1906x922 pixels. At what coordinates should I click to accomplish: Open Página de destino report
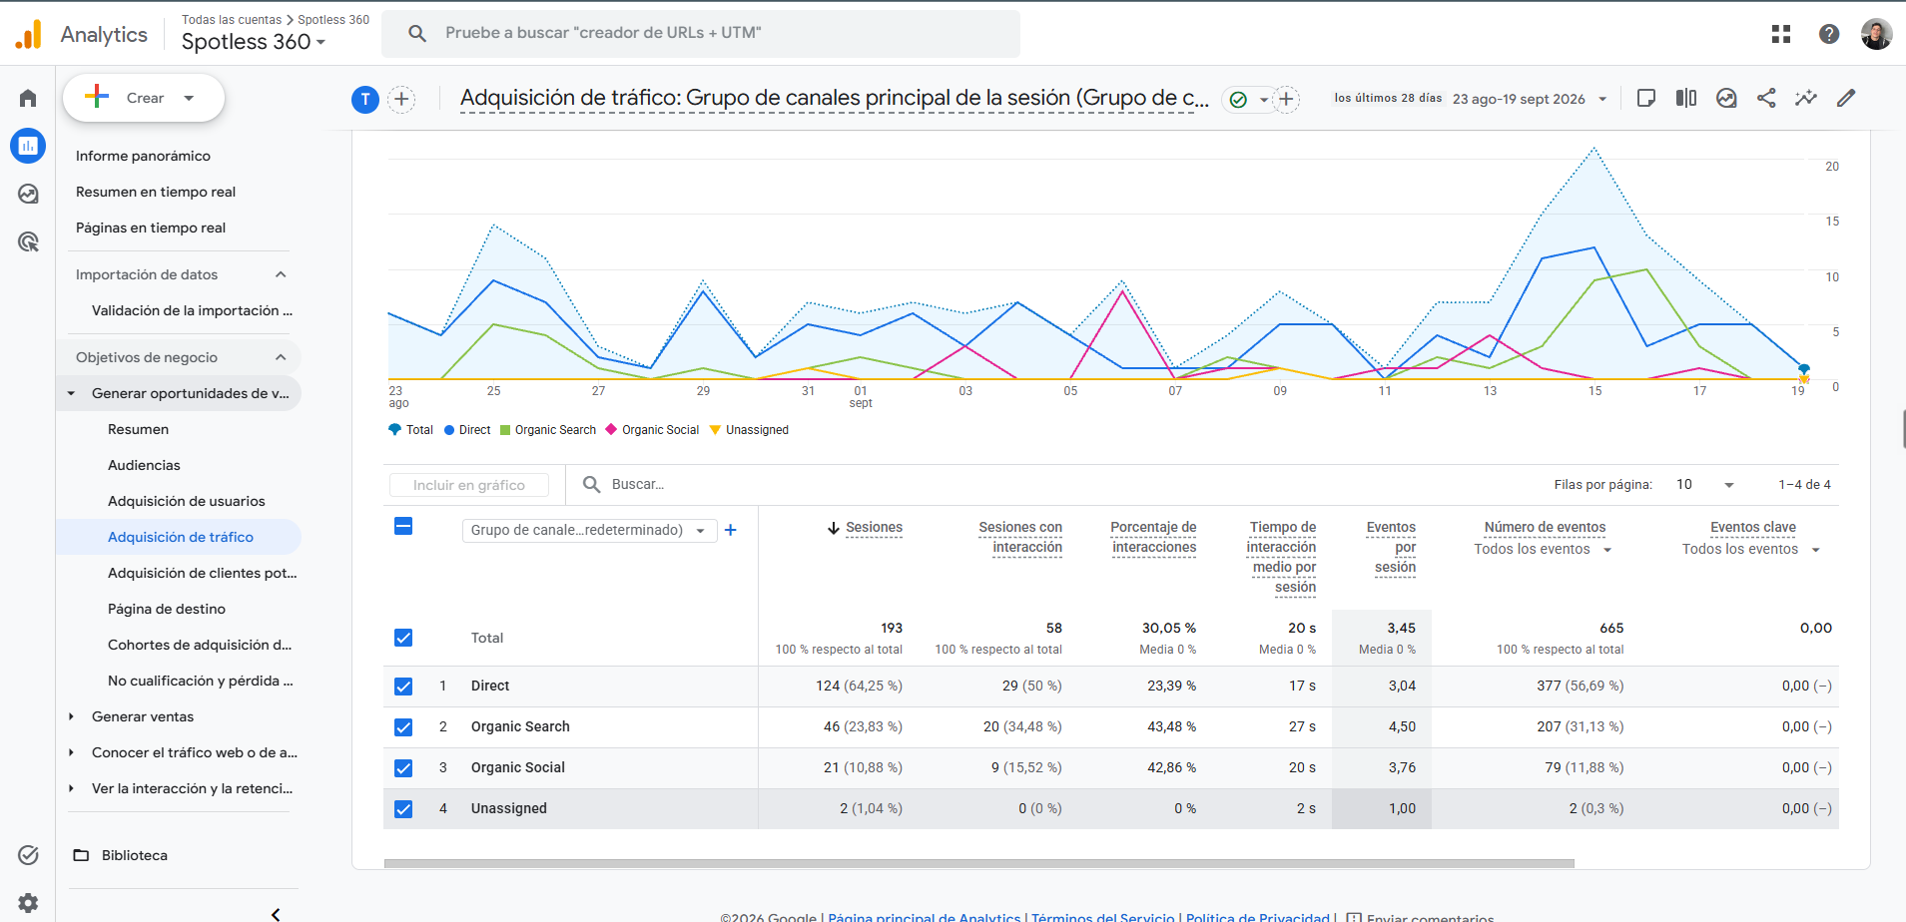pyautogui.click(x=167, y=609)
